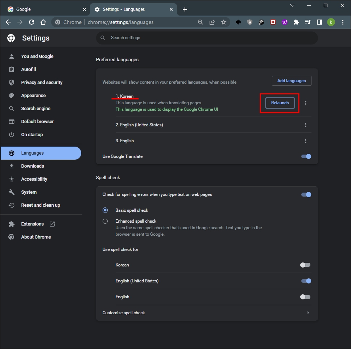Image resolution: width=351 pixels, height=349 pixels.
Task: Open Chrome three-dot main menu
Action: coord(343,22)
